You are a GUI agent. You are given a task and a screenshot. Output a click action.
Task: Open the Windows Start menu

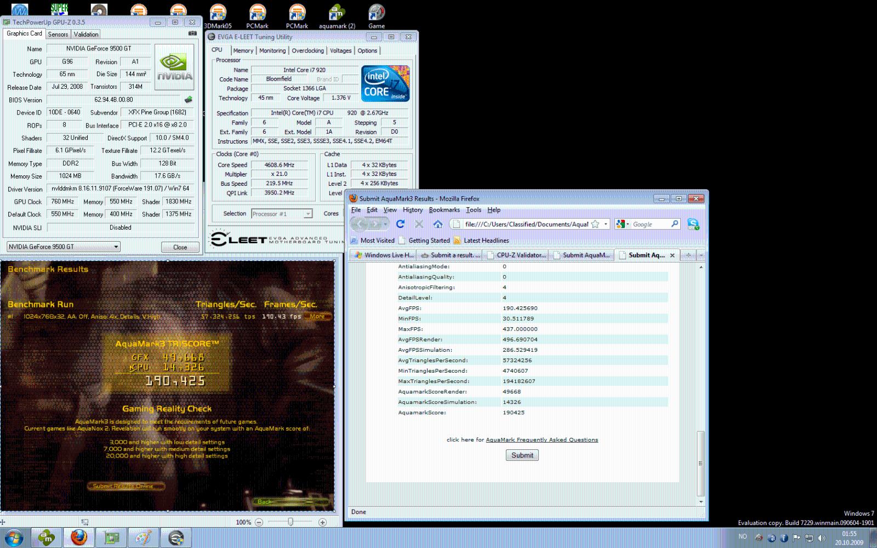coord(14,538)
